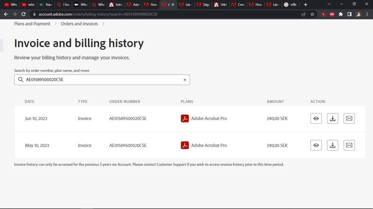This screenshot has height=209, width=373.
Task: Open the tab search chevron dropdown
Action: pos(329,4)
